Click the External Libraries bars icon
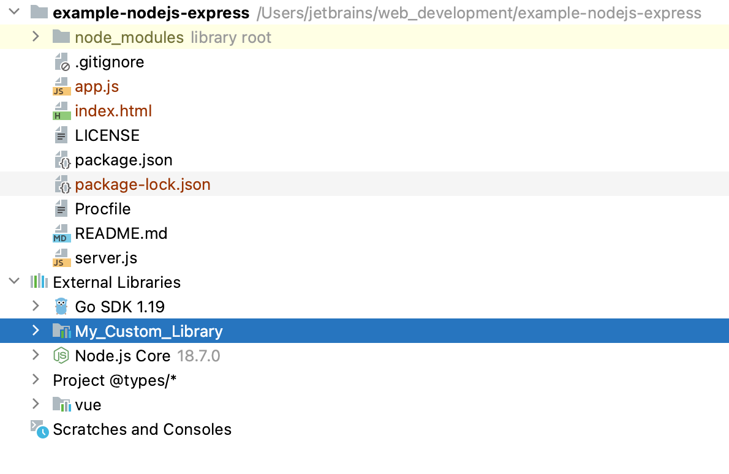The height and width of the screenshot is (474, 729). point(39,282)
